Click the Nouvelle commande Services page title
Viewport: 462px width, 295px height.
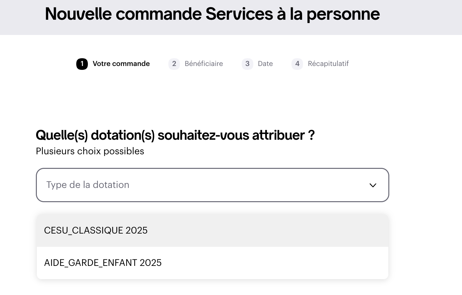212,14
